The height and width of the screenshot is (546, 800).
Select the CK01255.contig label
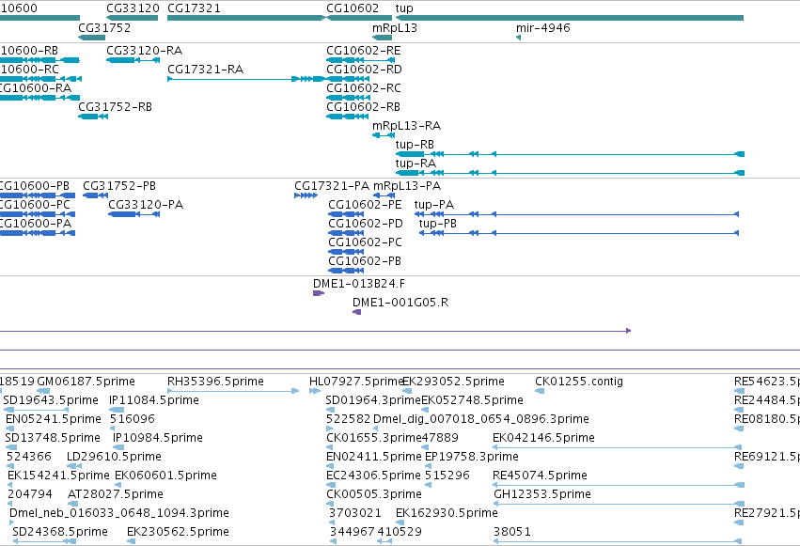tap(579, 382)
